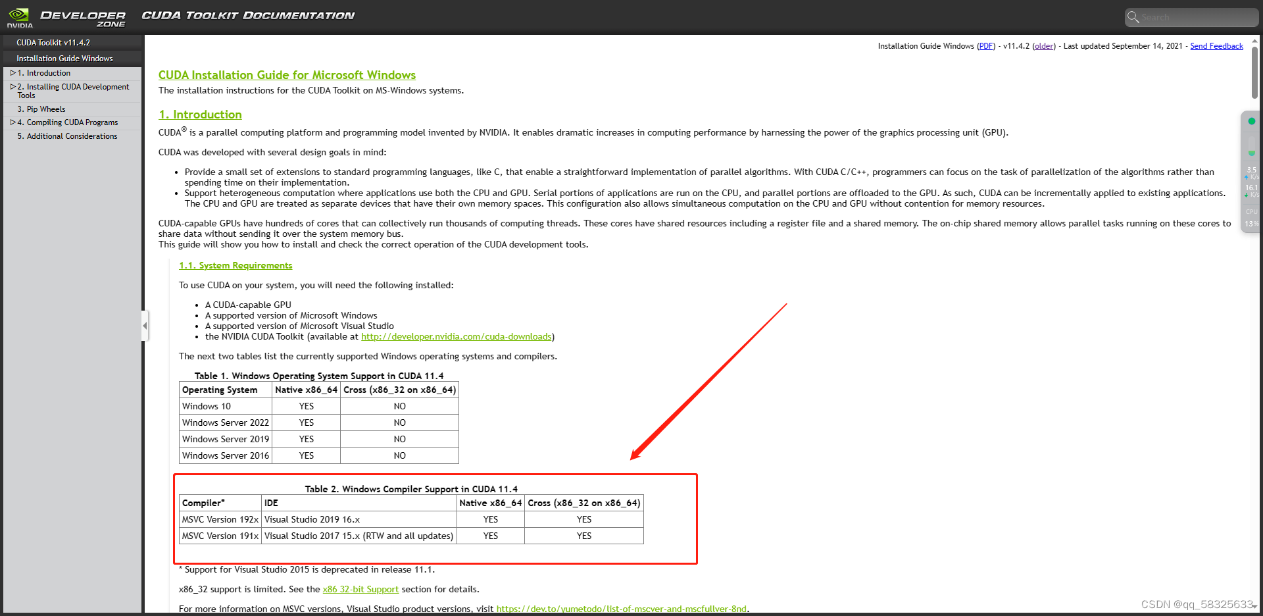
Task: Click the 'Send Feedback' link
Action: [x=1216, y=46]
